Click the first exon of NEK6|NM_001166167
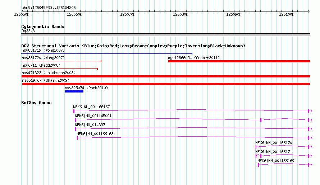This screenshot has height=185, width=320. tap(74, 111)
